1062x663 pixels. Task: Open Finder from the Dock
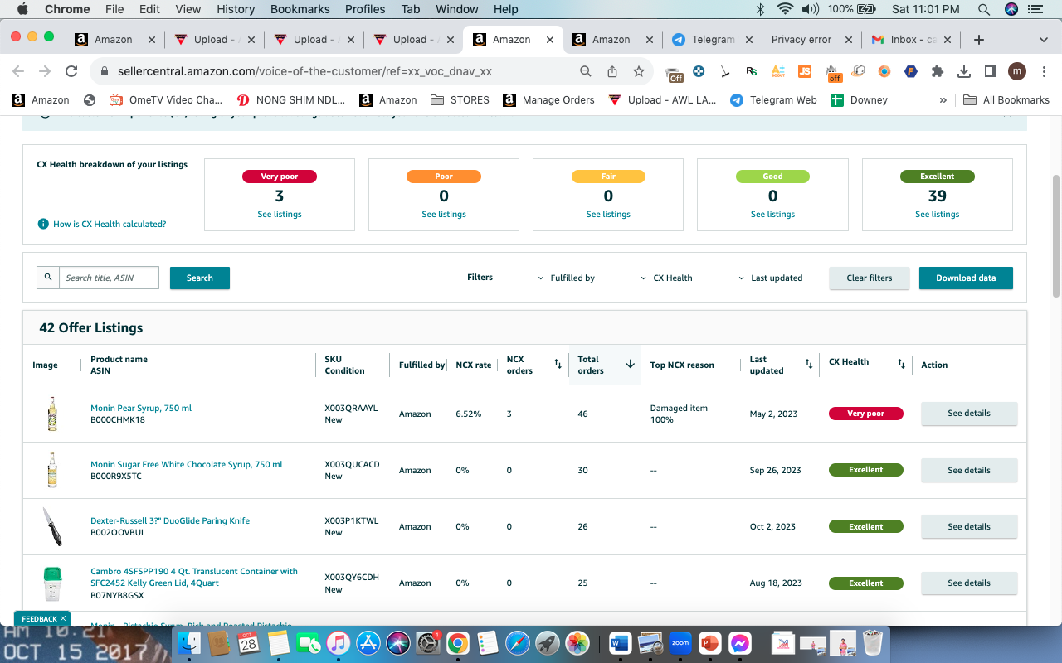coord(191,642)
